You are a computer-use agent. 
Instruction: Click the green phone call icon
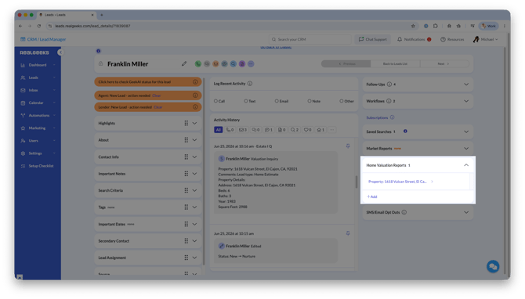pyautogui.click(x=198, y=64)
